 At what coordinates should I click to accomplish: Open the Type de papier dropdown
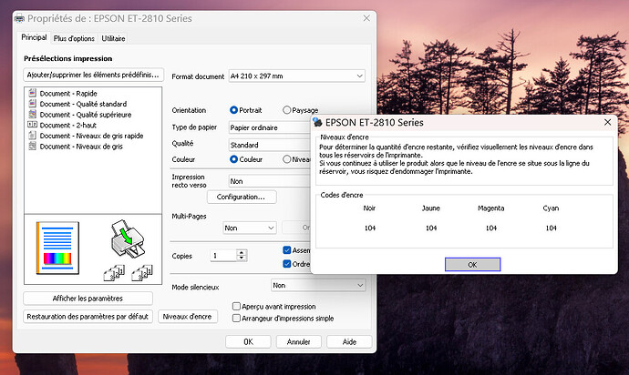click(x=270, y=127)
